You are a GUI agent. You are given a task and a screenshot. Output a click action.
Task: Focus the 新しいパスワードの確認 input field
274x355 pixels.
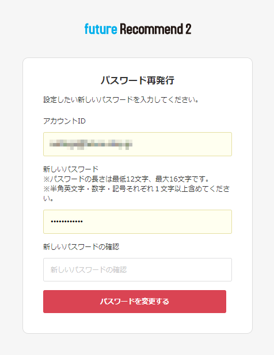pyautogui.click(x=138, y=269)
